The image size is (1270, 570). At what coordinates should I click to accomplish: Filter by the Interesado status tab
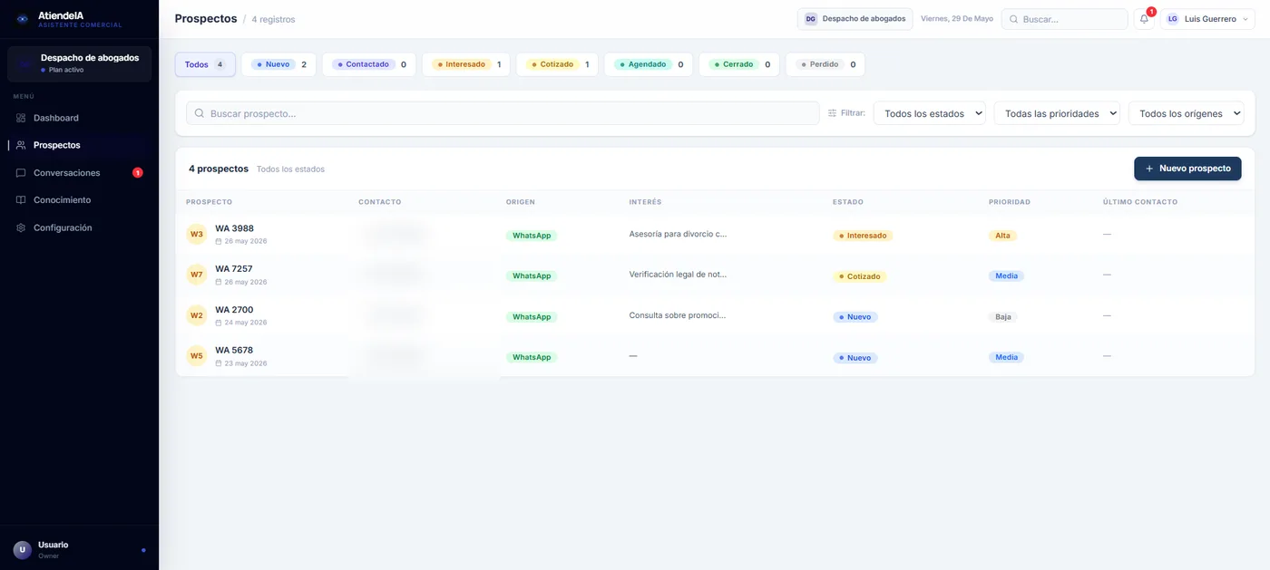coord(466,64)
